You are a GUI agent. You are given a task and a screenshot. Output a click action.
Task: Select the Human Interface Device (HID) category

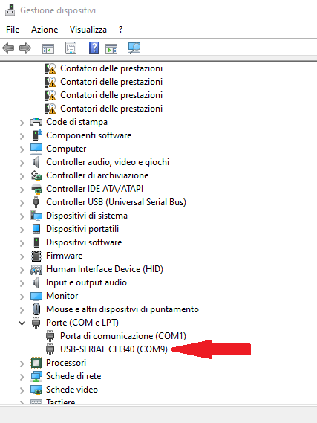click(105, 269)
